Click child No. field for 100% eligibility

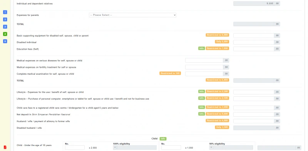(75, 148)
